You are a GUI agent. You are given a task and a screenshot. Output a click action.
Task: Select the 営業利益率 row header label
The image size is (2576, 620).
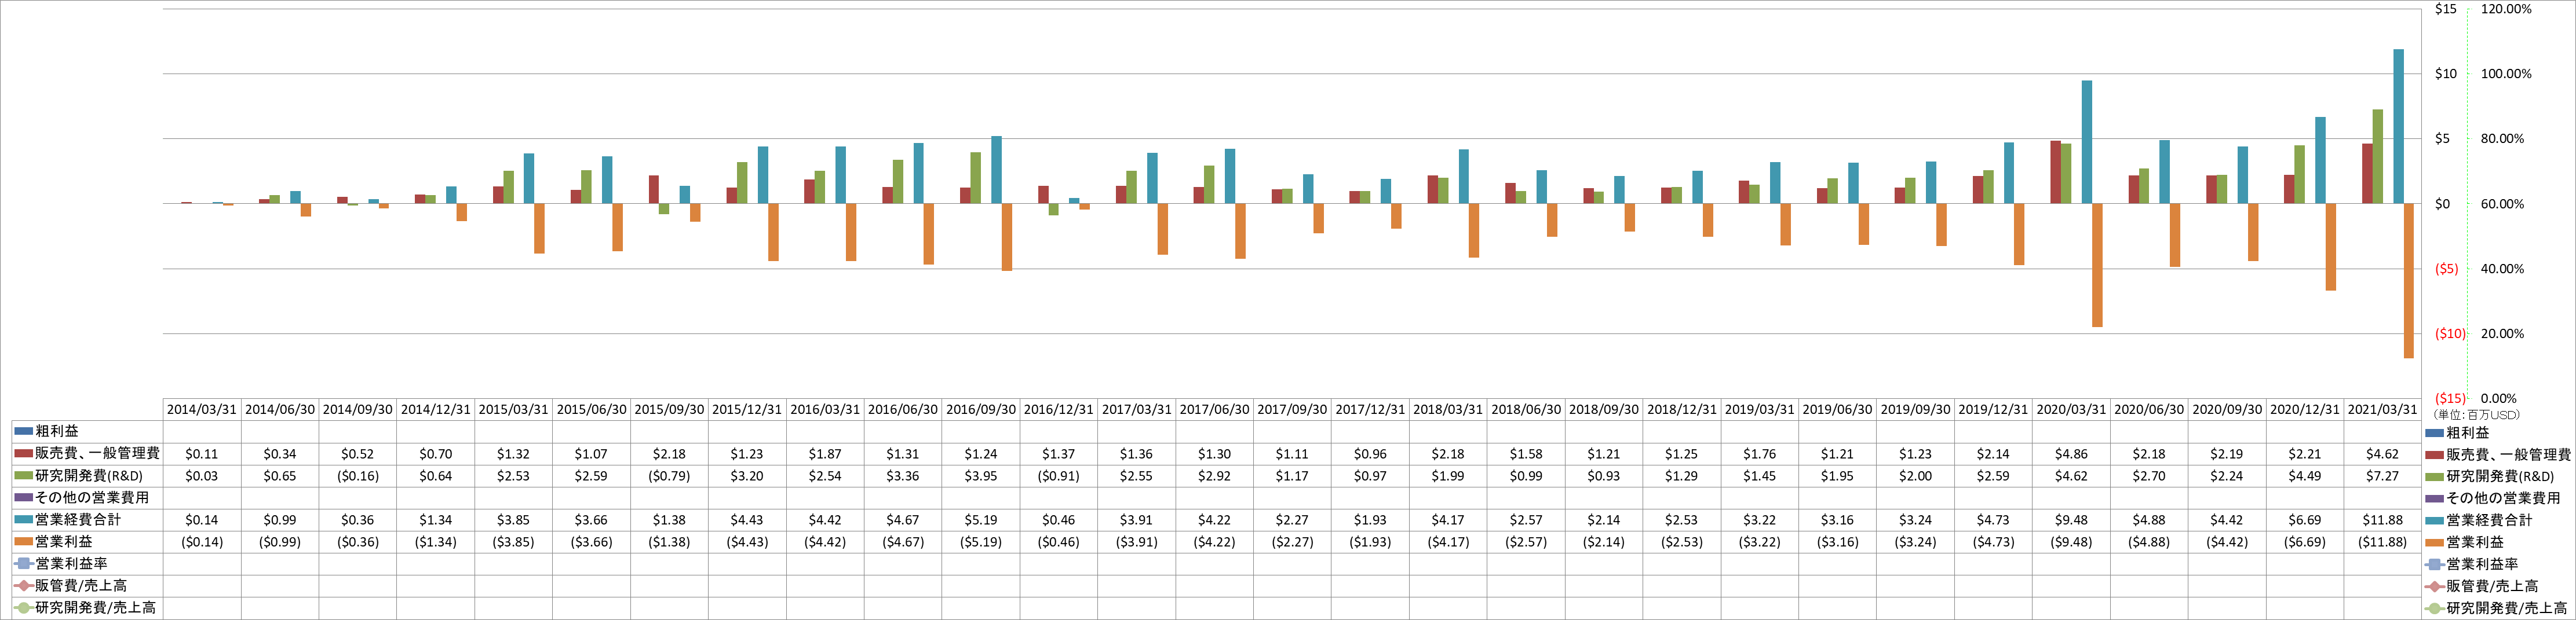71,563
